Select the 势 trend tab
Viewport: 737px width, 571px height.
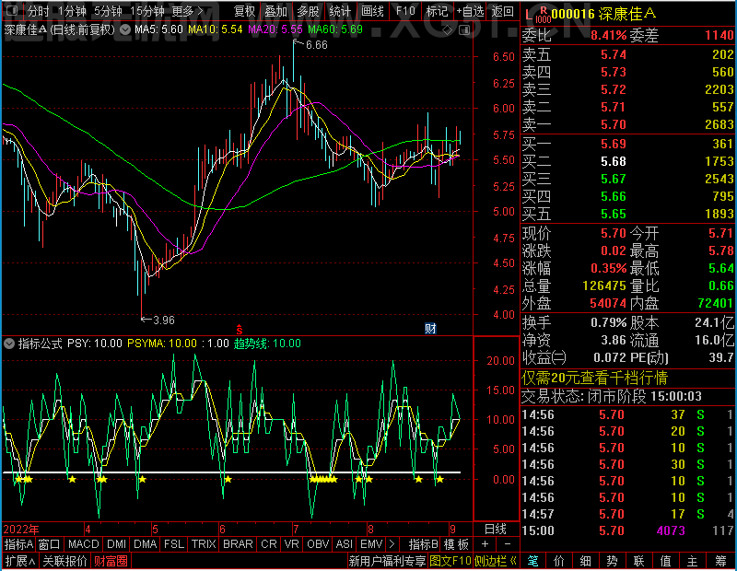tap(612, 561)
